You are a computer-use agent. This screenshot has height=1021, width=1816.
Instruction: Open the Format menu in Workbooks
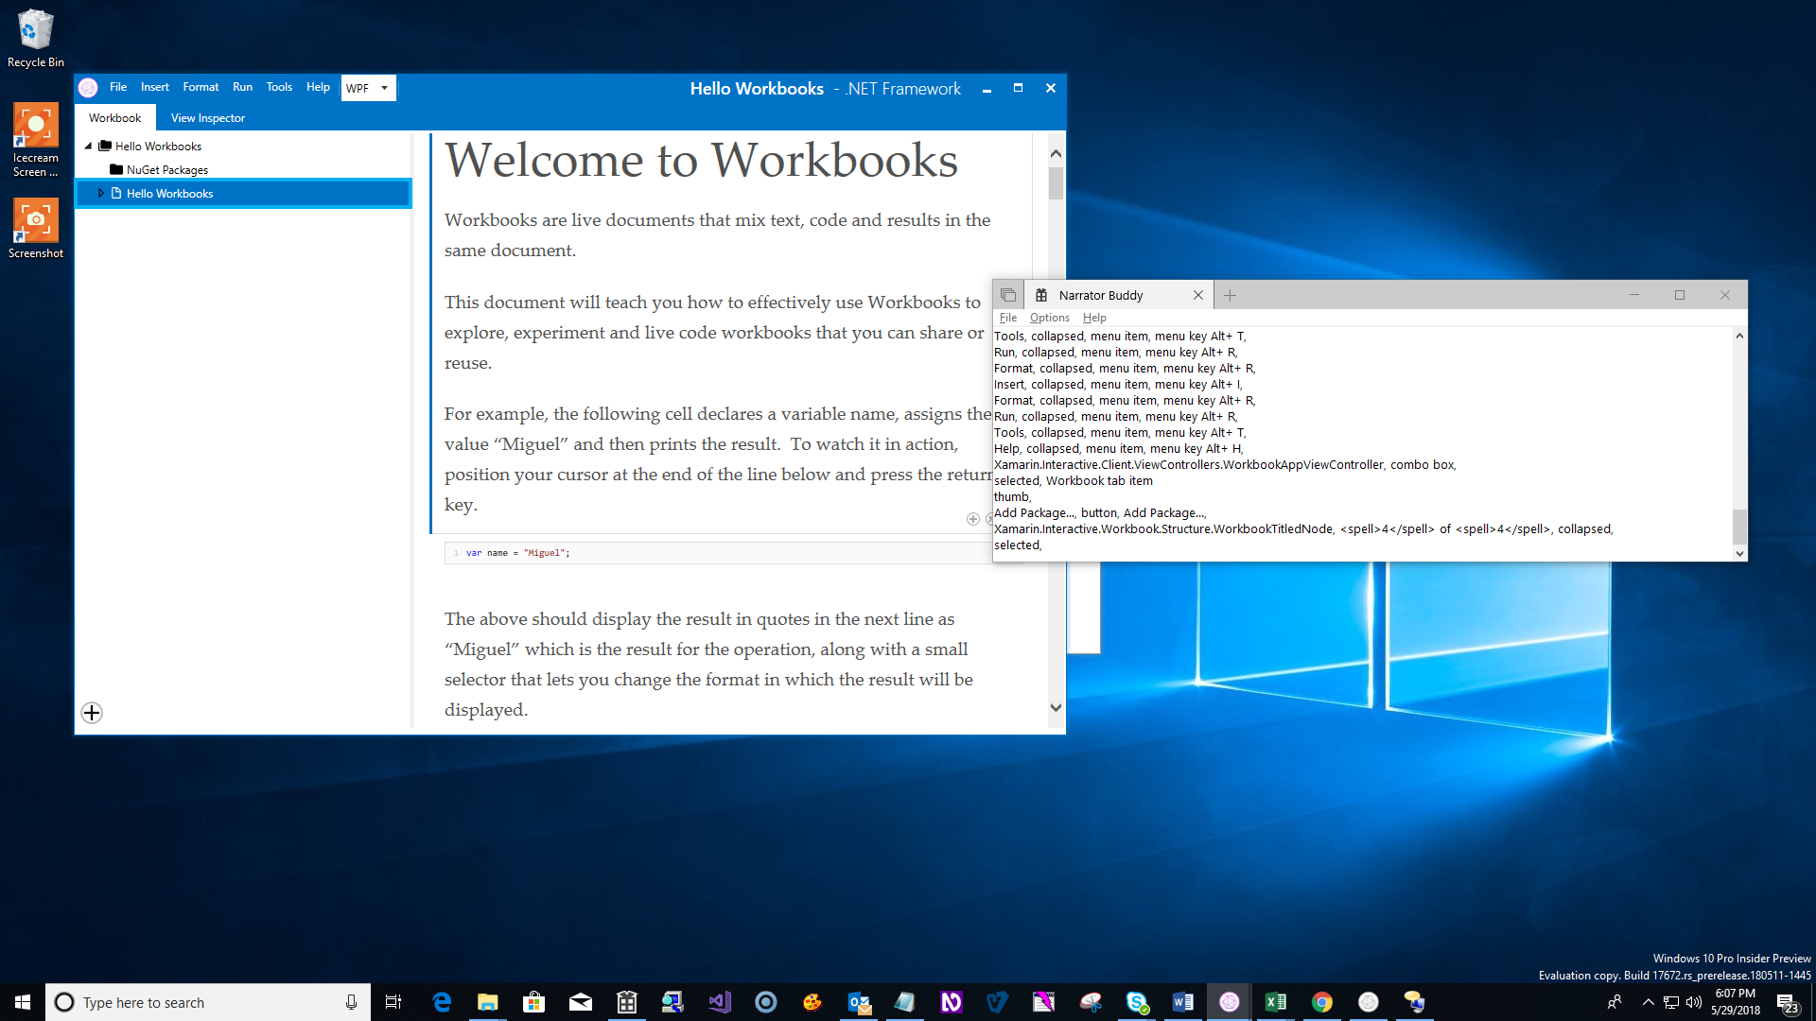point(201,87)
